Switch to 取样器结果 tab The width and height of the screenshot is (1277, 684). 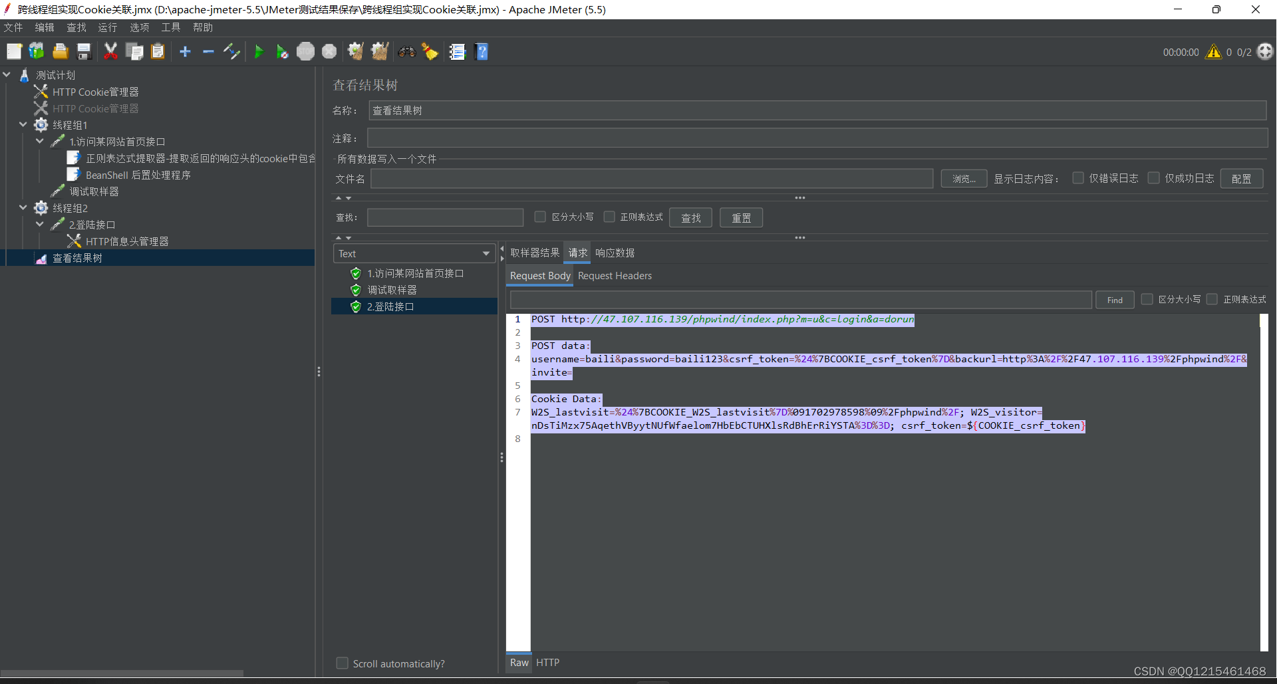pyautogui.click(x=535, y=253)
